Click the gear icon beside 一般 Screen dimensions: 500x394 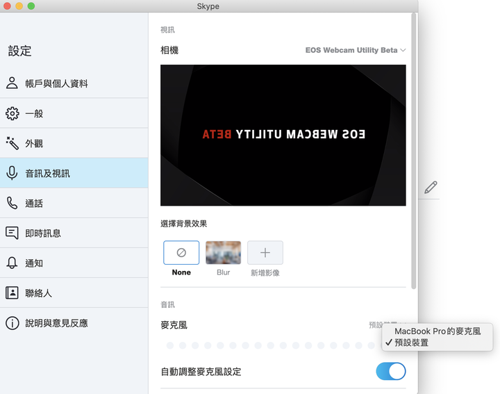pyautogui.click(x=12, y=113)
